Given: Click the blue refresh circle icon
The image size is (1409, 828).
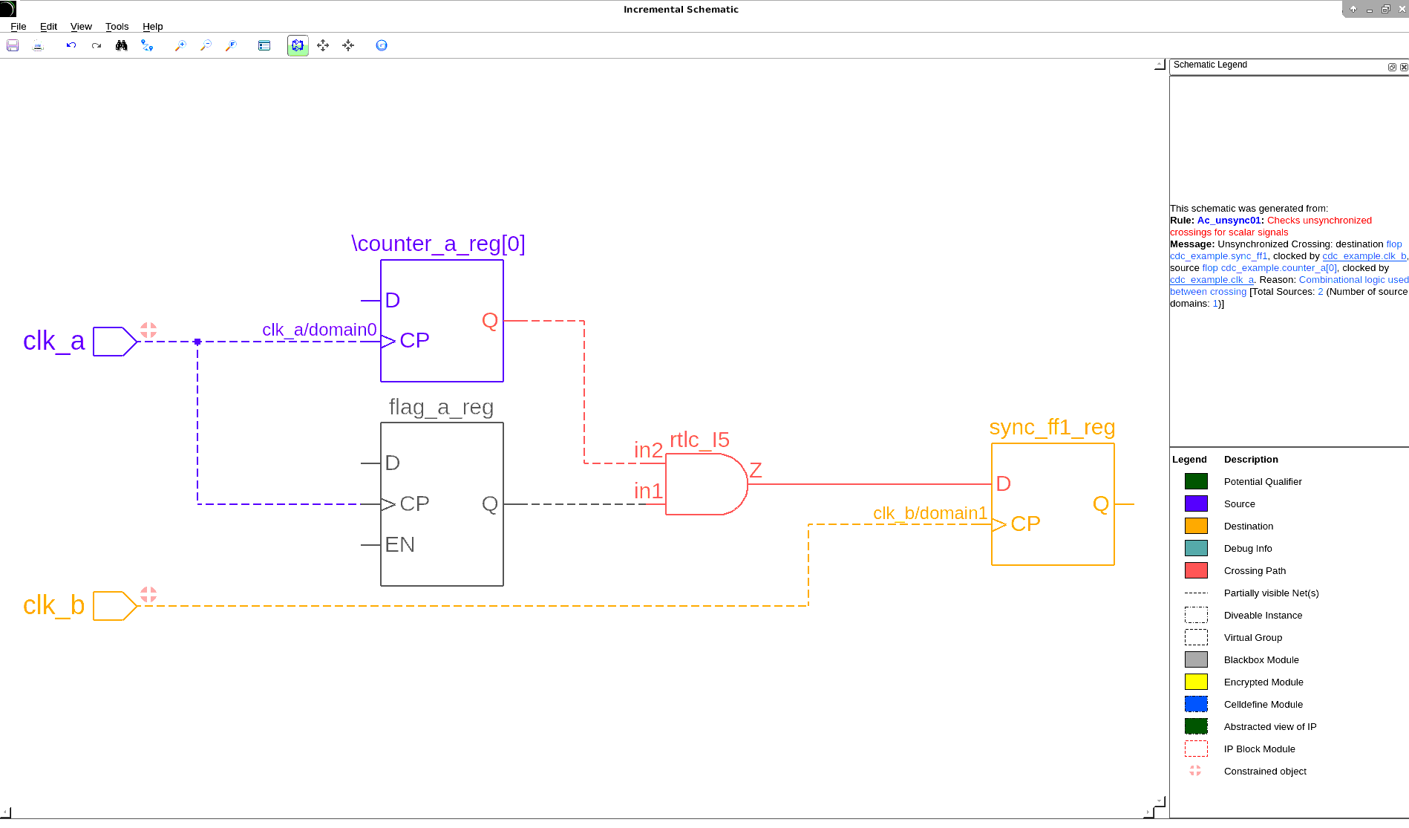Looking at the screenshot, I should pyautogui.click(x=382, y=45).
